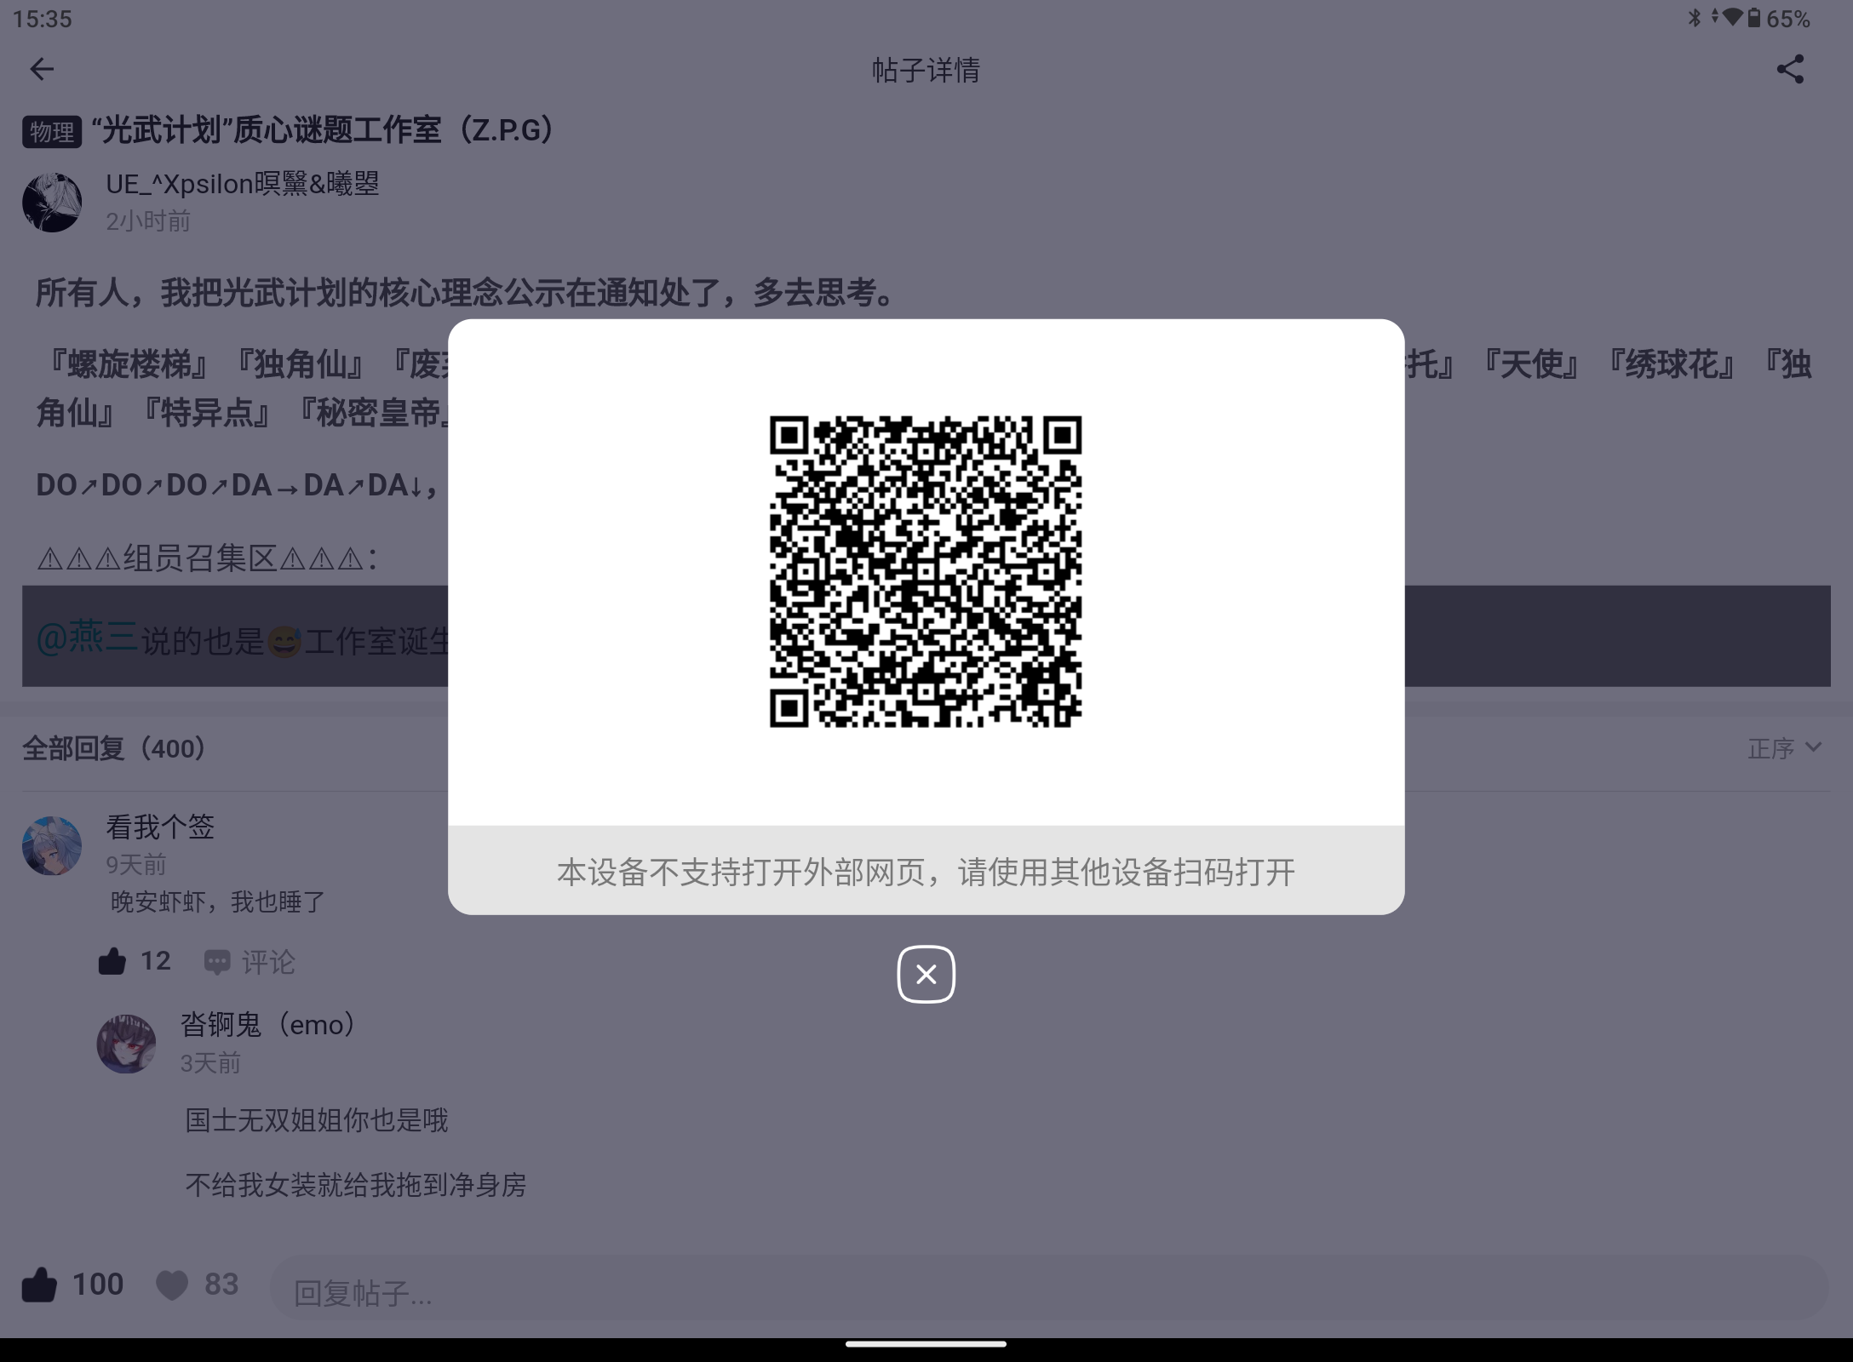Tap the QR code image

point(926,571)
